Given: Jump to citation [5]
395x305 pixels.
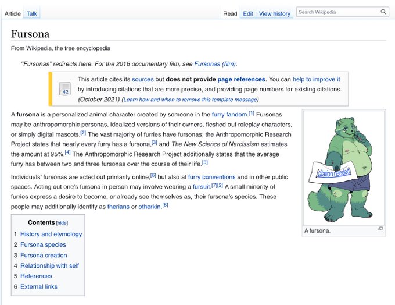Looking at the screenshot, I should point(205,162).
